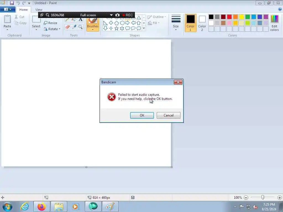The height and width of the screenshot is (212, 283).
Task: Choose the hexagon shape
Action: (x=122, y=23)
